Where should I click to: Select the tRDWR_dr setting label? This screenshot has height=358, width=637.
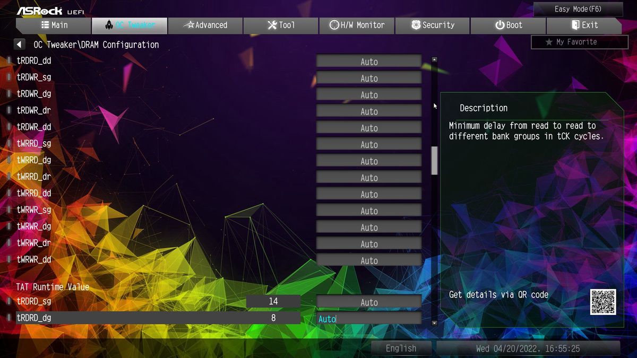(34, 110)
